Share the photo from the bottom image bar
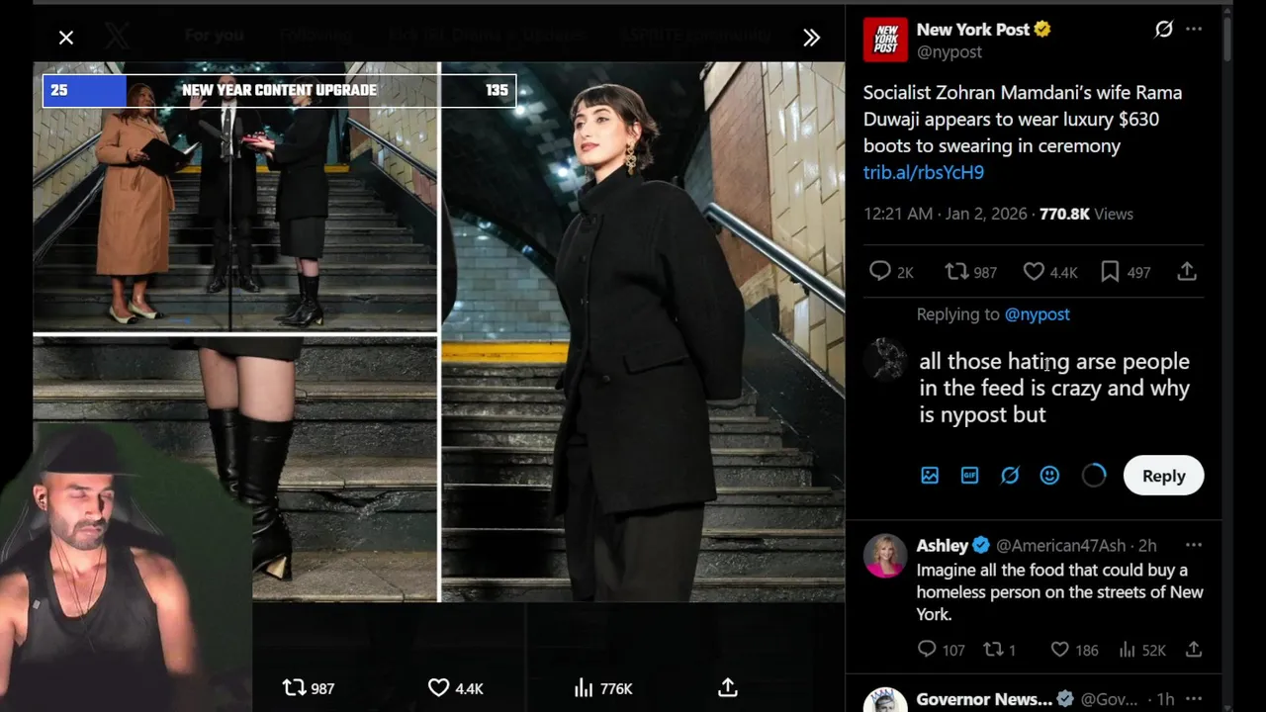1266x712 pixels. tap(728, 687)
